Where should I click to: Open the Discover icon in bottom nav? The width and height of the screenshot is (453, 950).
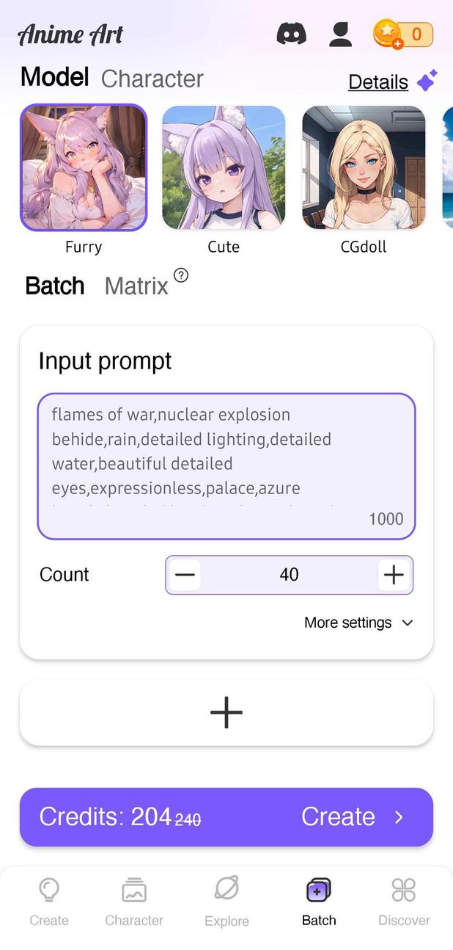pyautogui.click(x=404, y=890)
